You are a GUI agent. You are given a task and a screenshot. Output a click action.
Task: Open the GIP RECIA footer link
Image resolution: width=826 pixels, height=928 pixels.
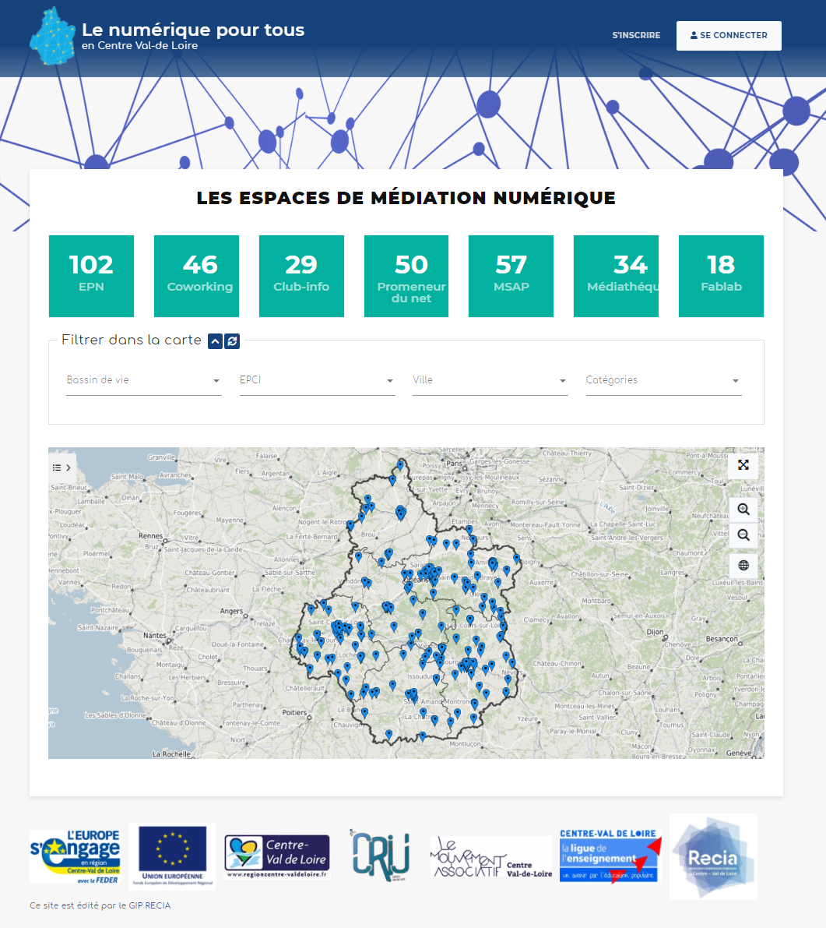coord(149,905)
